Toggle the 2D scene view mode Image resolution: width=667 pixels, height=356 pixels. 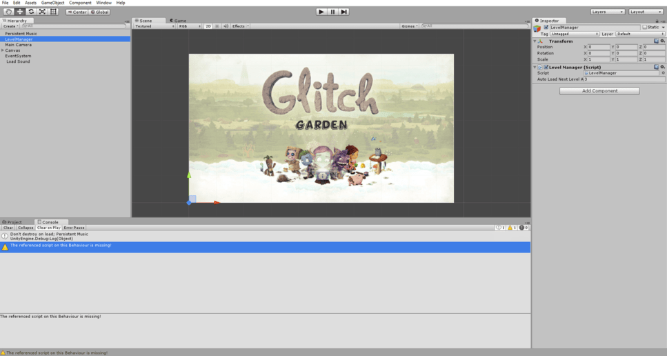click(208, 26)
